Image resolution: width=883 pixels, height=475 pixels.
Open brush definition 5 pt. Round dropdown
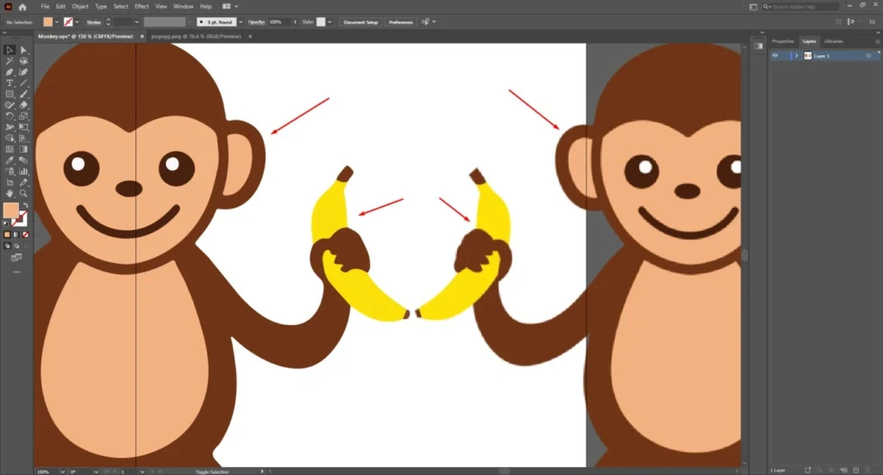pos(241,22)
